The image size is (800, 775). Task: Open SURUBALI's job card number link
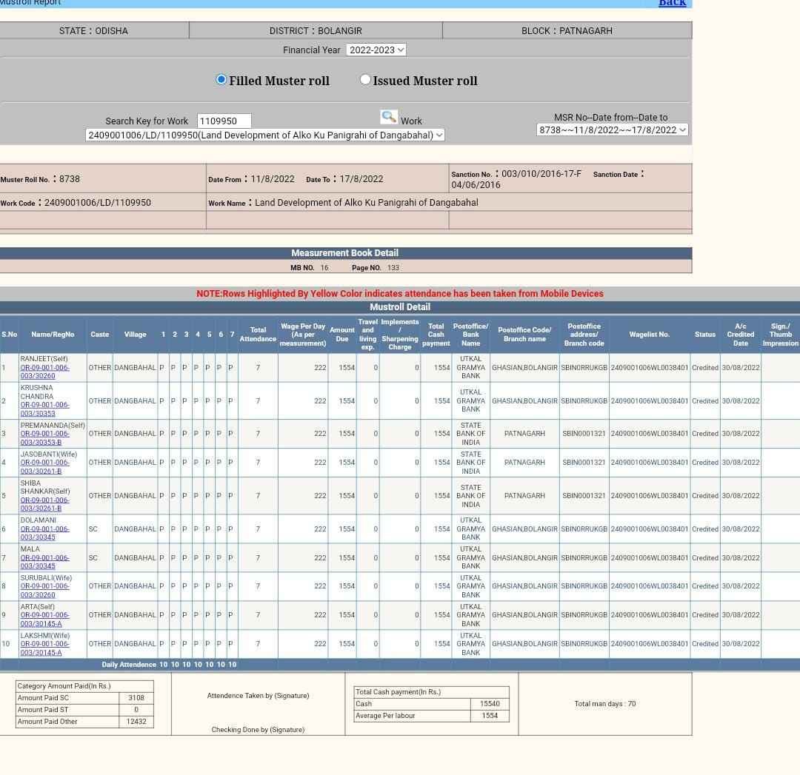pos(45,591)
